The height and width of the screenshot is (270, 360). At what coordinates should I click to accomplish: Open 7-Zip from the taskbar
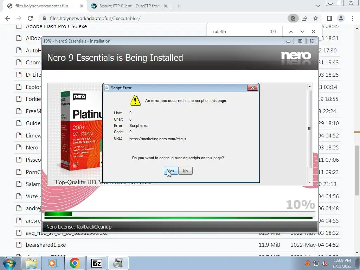(96, 263)
